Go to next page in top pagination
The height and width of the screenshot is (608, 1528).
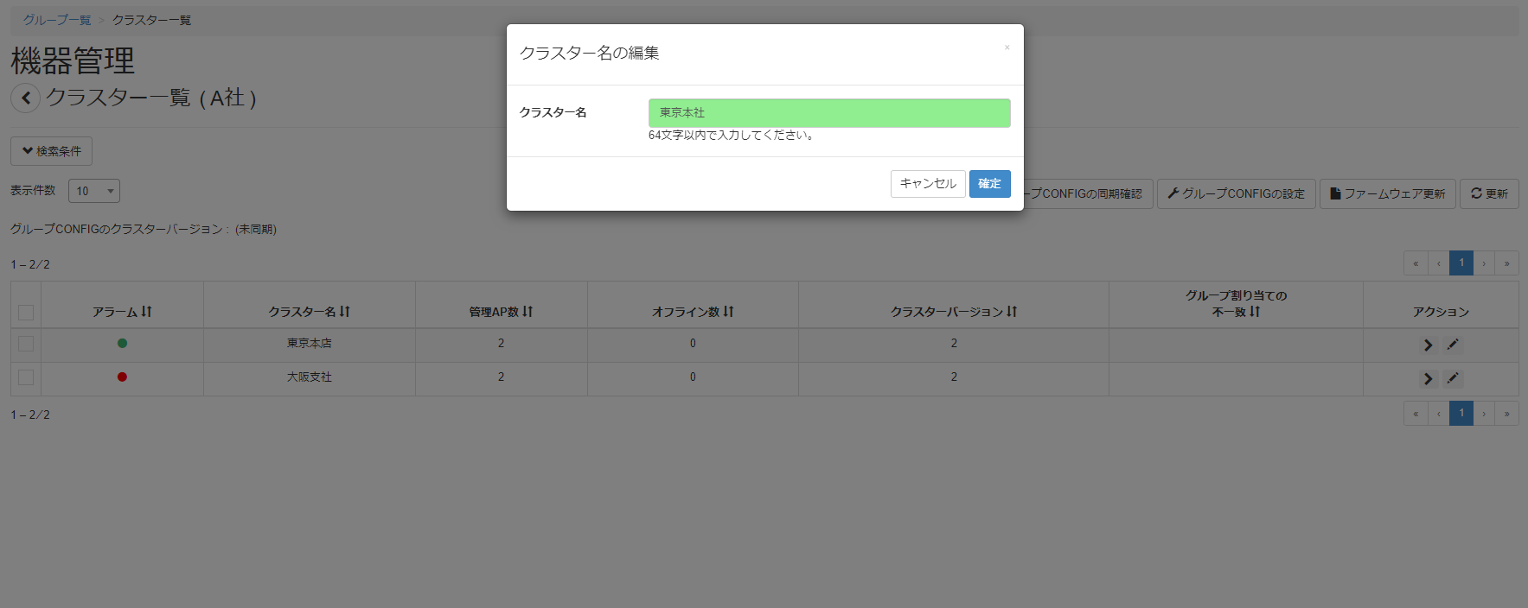tap(1484, 263)
